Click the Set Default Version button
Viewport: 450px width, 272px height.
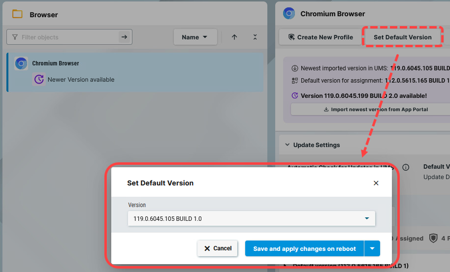[x=402, y=37]
